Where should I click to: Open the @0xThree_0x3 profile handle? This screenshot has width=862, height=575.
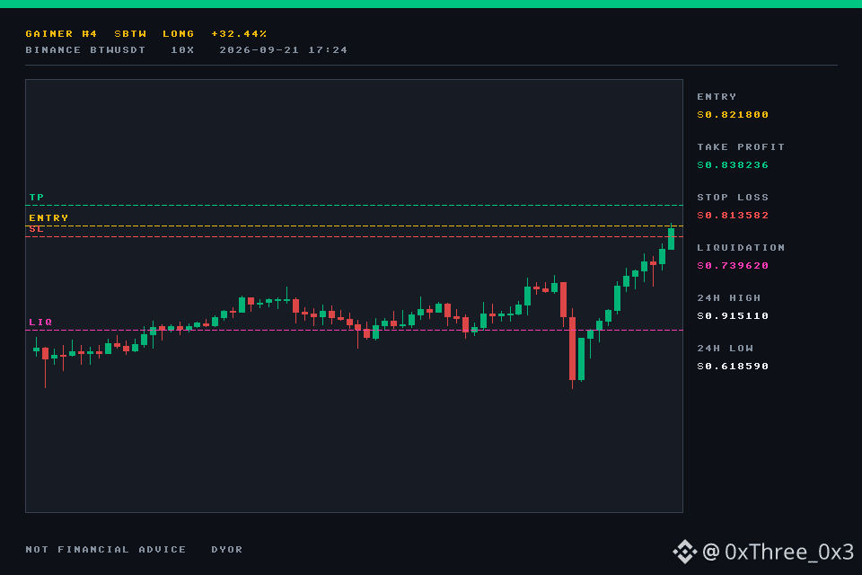(x=778, y=552)
